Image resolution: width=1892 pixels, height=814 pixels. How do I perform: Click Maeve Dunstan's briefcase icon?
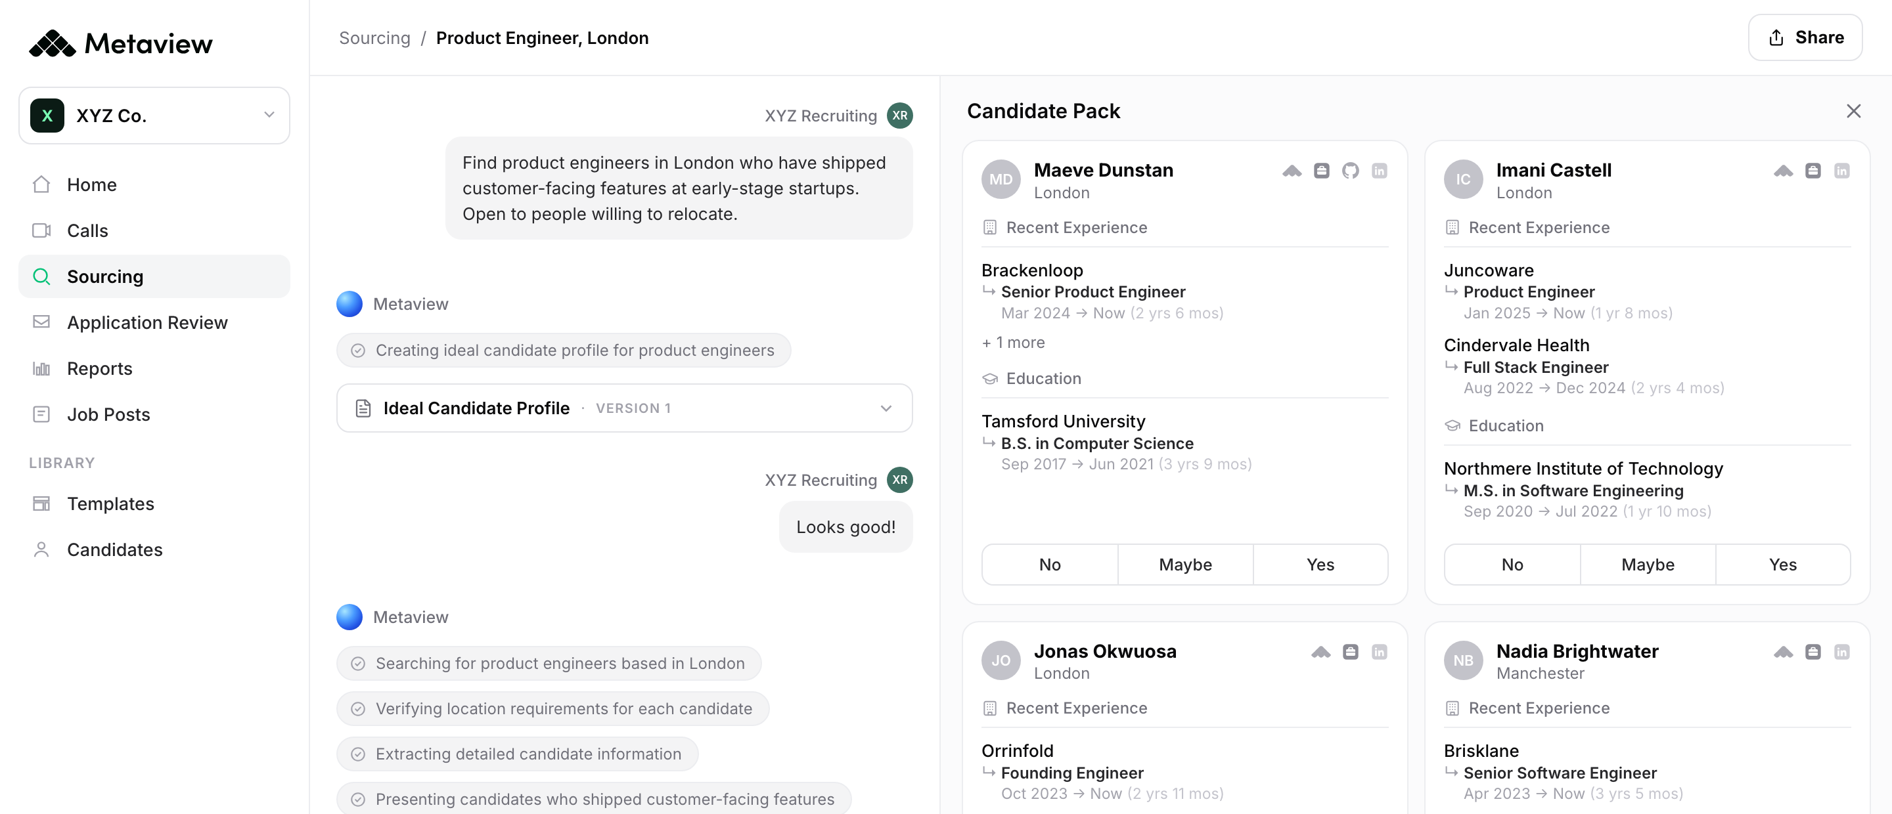click(1321, 171)
